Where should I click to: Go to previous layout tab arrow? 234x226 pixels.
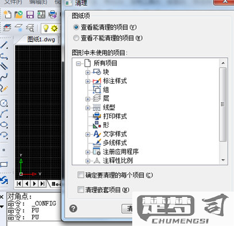pos(26,184)
